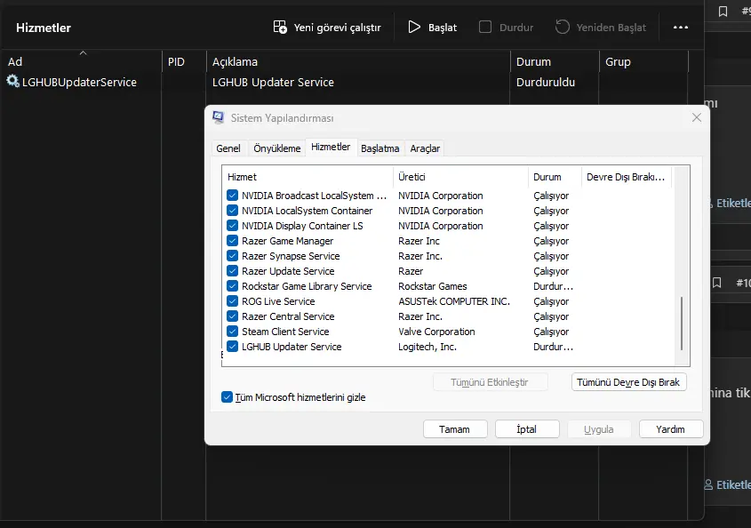Click the Uygula button
751x528 pixels.
coord(599,429)
